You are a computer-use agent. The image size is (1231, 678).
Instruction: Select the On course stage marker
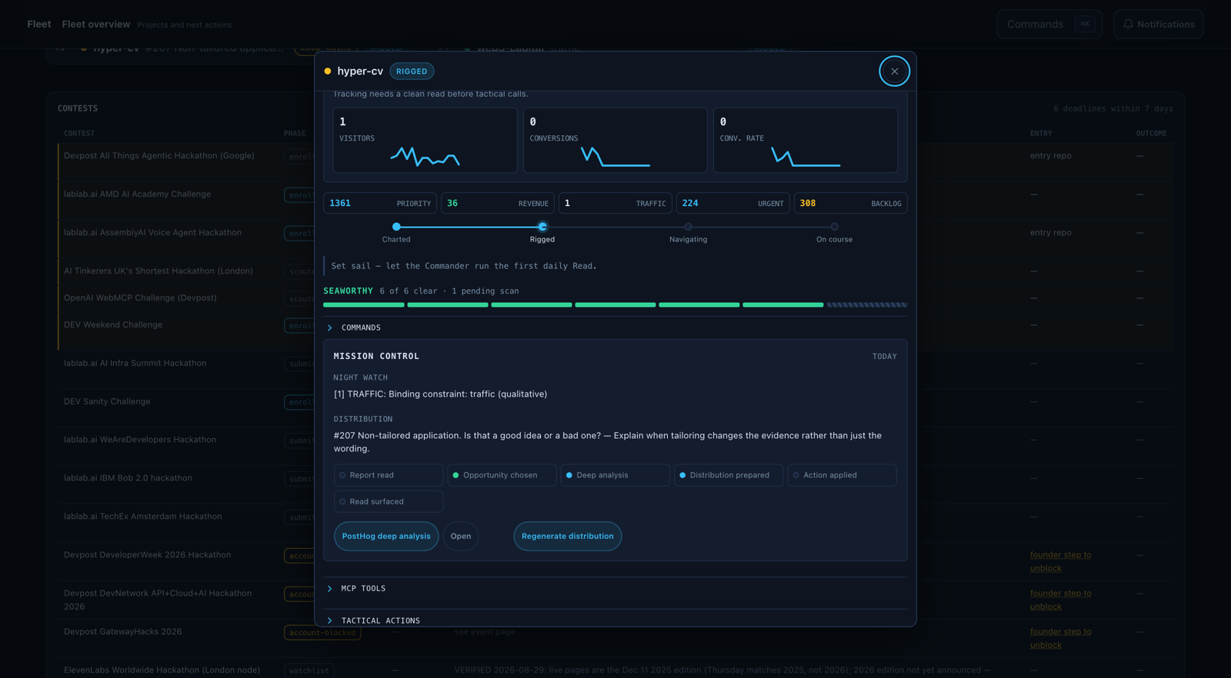(x=834, y=227)
